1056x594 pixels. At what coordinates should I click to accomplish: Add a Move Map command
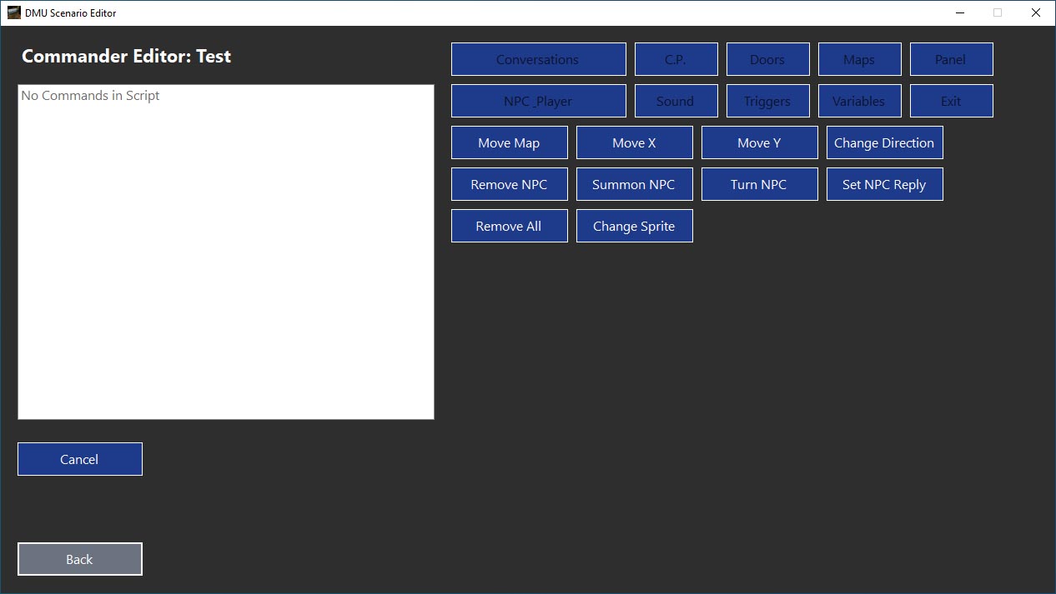pos(509,142)
